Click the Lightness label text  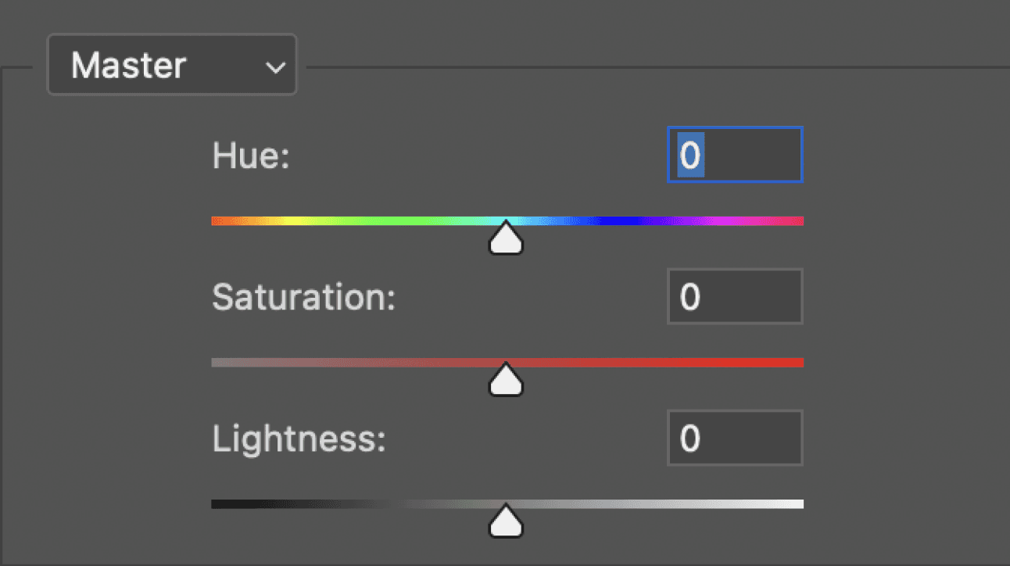(x=299, y=439)
